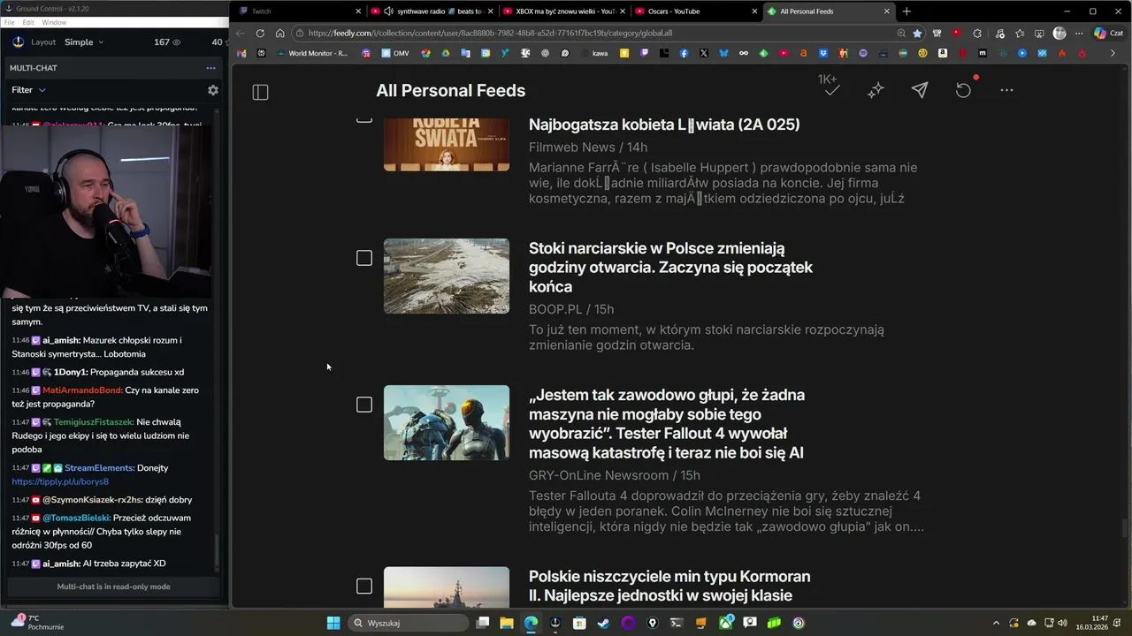Viewport: 1132px width, 636px height.
Task: Switch to the Oscars - YouTube tab
Action: tap(695, 11)
